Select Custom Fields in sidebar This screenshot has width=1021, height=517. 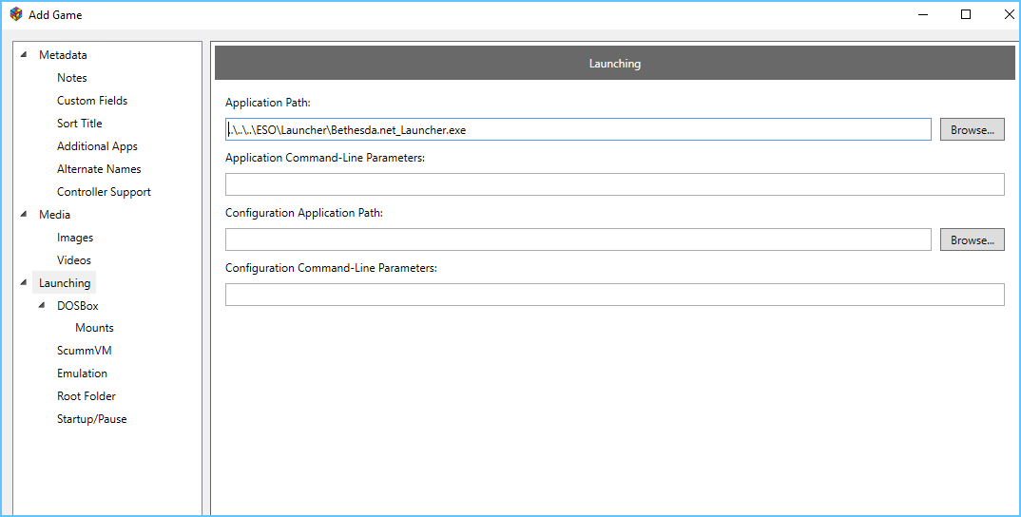(92, 101)
